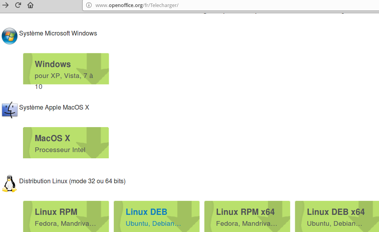Go to the browser home page icon

tap(30, 5)
